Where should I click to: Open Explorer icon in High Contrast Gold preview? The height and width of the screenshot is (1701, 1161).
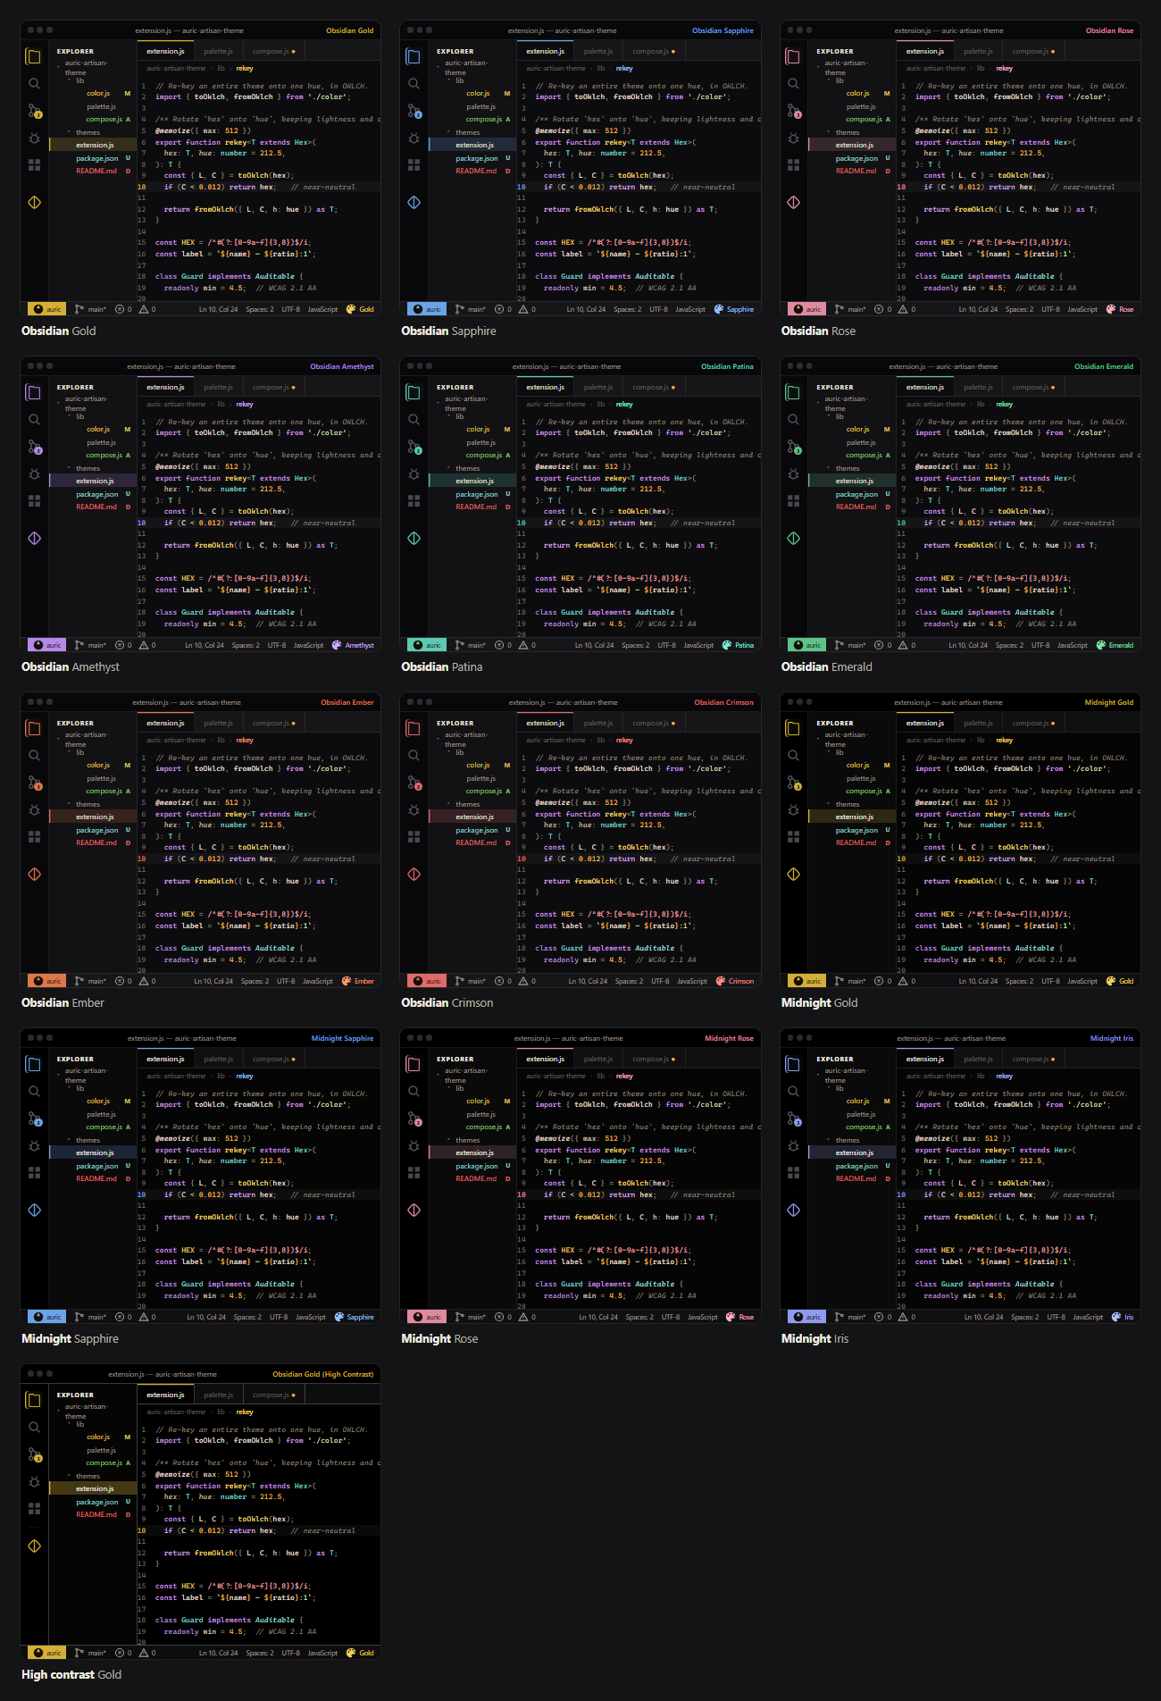34,1400
